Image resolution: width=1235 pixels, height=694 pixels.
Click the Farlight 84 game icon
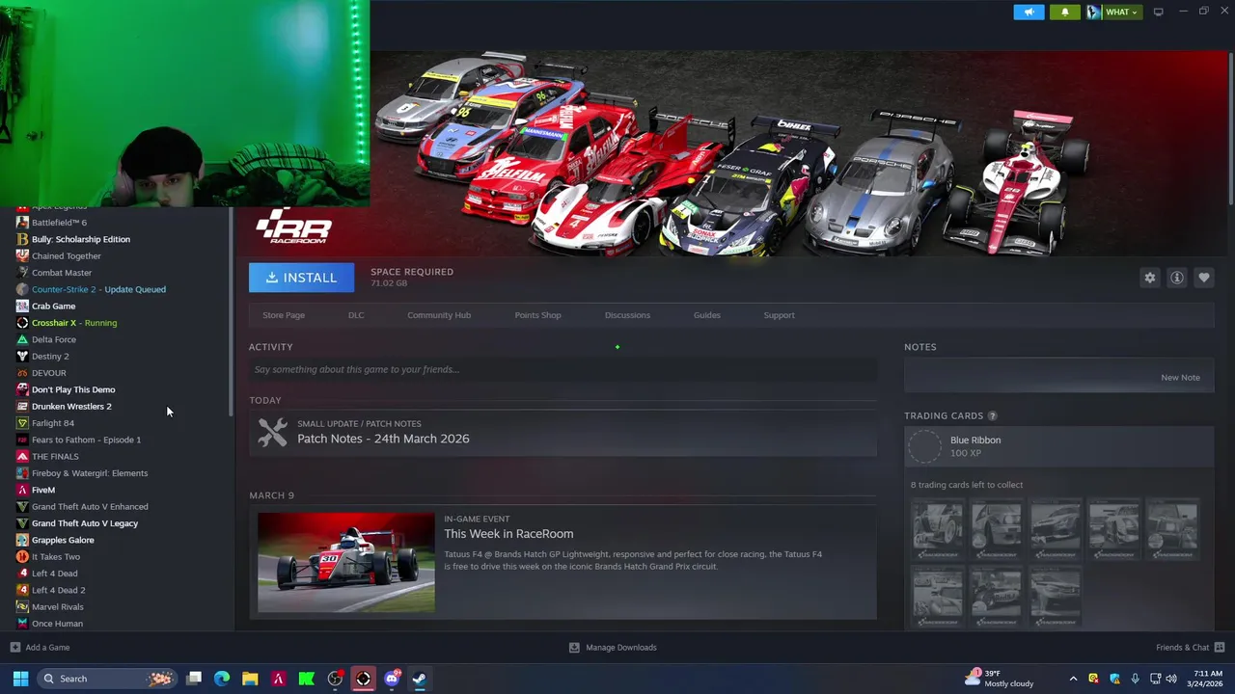click(x=22, y=423)
